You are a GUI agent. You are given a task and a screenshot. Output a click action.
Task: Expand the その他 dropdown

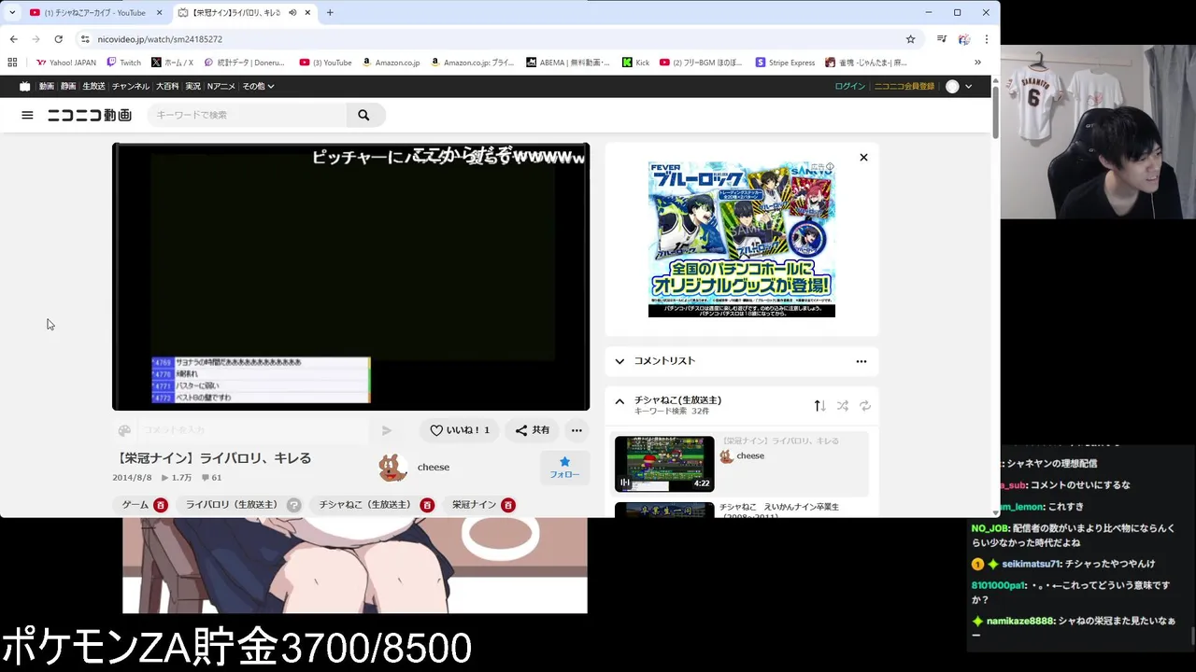(258, 86)
